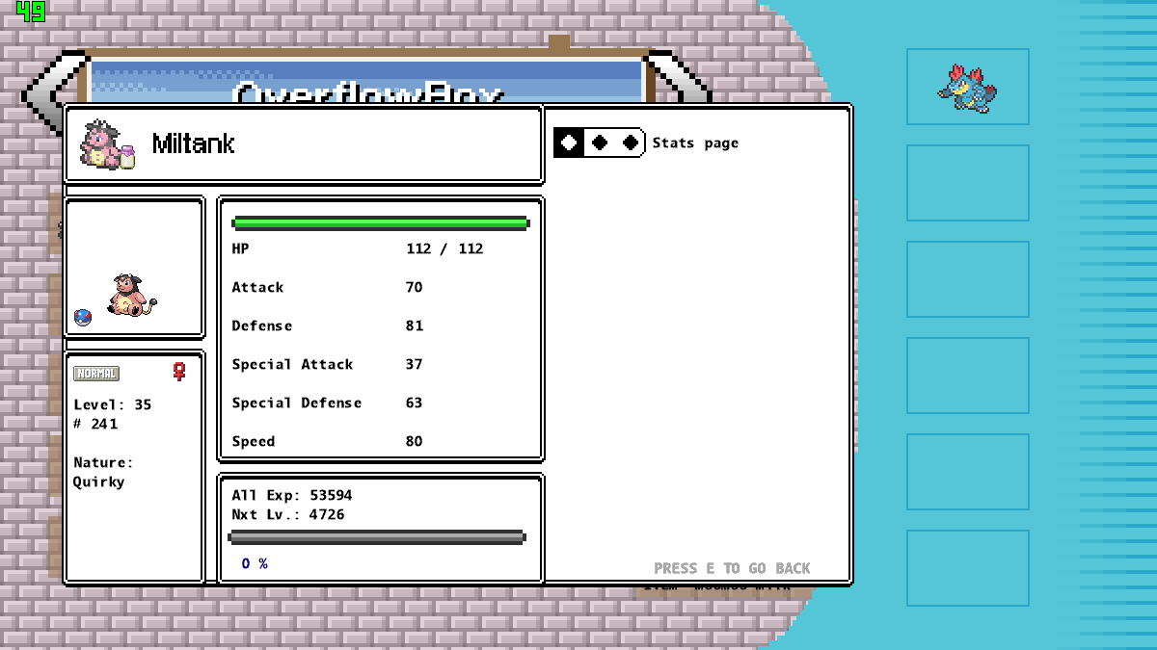Screen dimensions: 1157x650
Task: Select the third page indicator dot
Action: click(x=631, y=143)
